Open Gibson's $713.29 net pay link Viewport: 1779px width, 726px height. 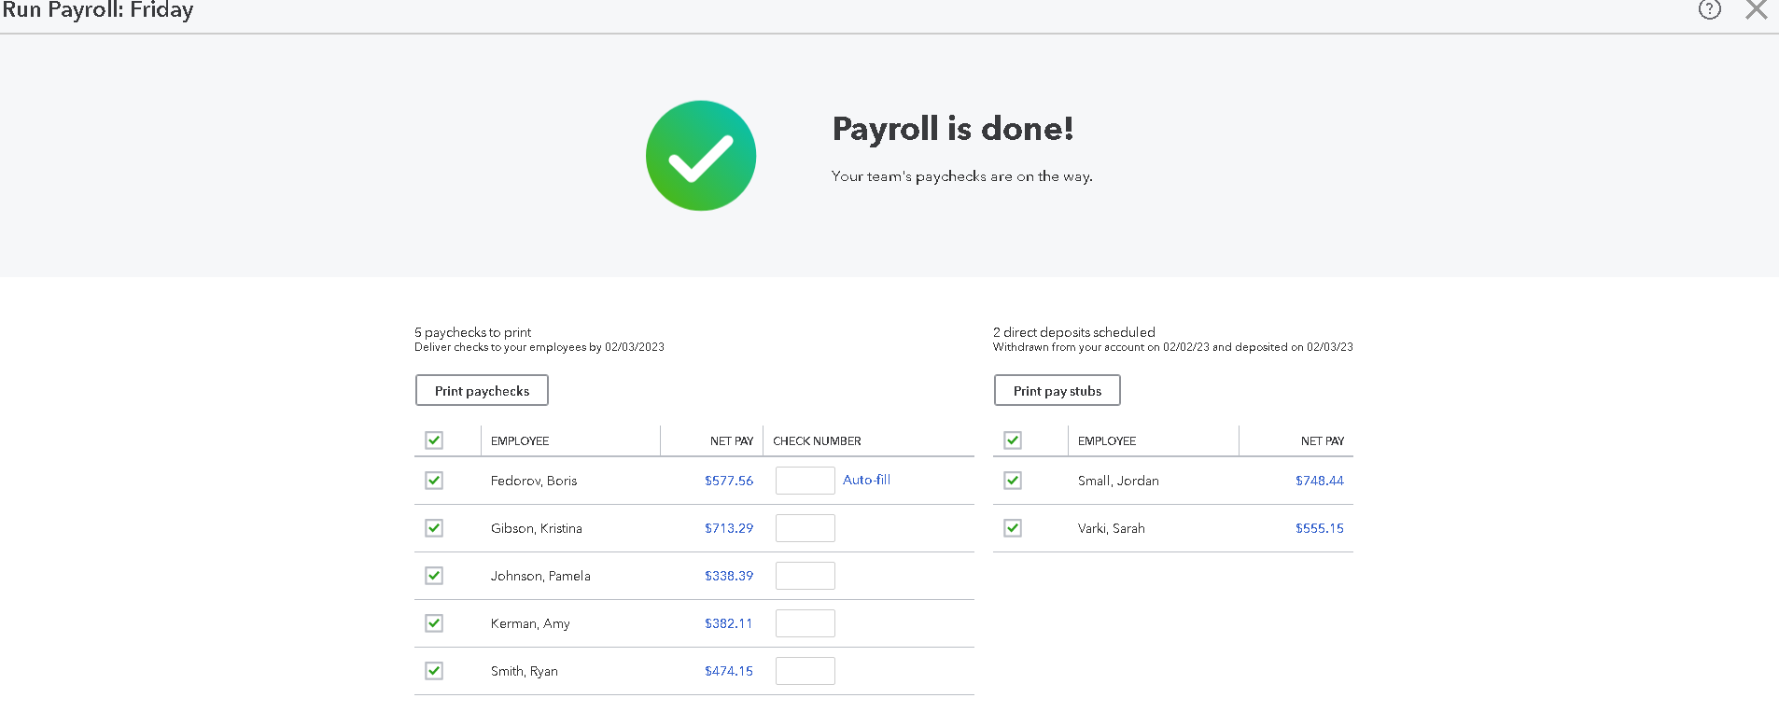(728, 528)
